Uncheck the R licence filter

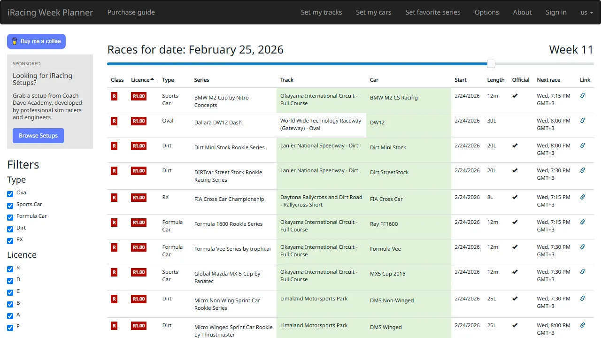[10, 268]
